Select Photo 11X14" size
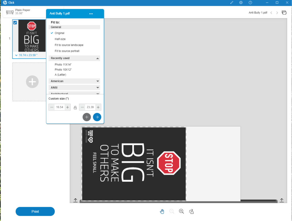Viewport: 292px width, 221px height. click(63, 65)
